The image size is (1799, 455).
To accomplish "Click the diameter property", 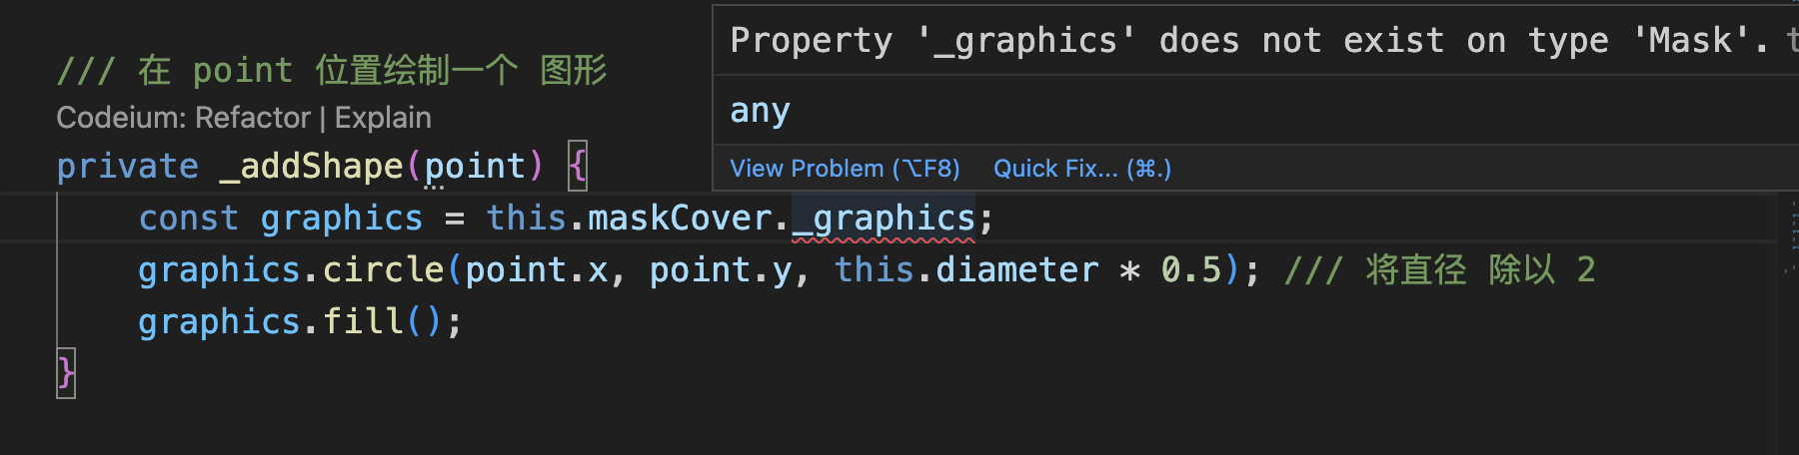I will [1016, 270].
